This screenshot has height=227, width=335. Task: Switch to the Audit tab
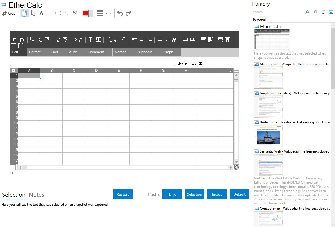[x=76, y=52]
